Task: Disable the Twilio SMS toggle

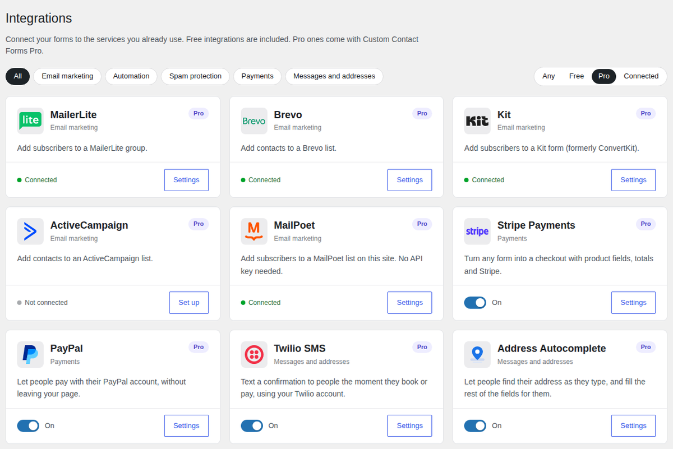Action: point(252,426)
